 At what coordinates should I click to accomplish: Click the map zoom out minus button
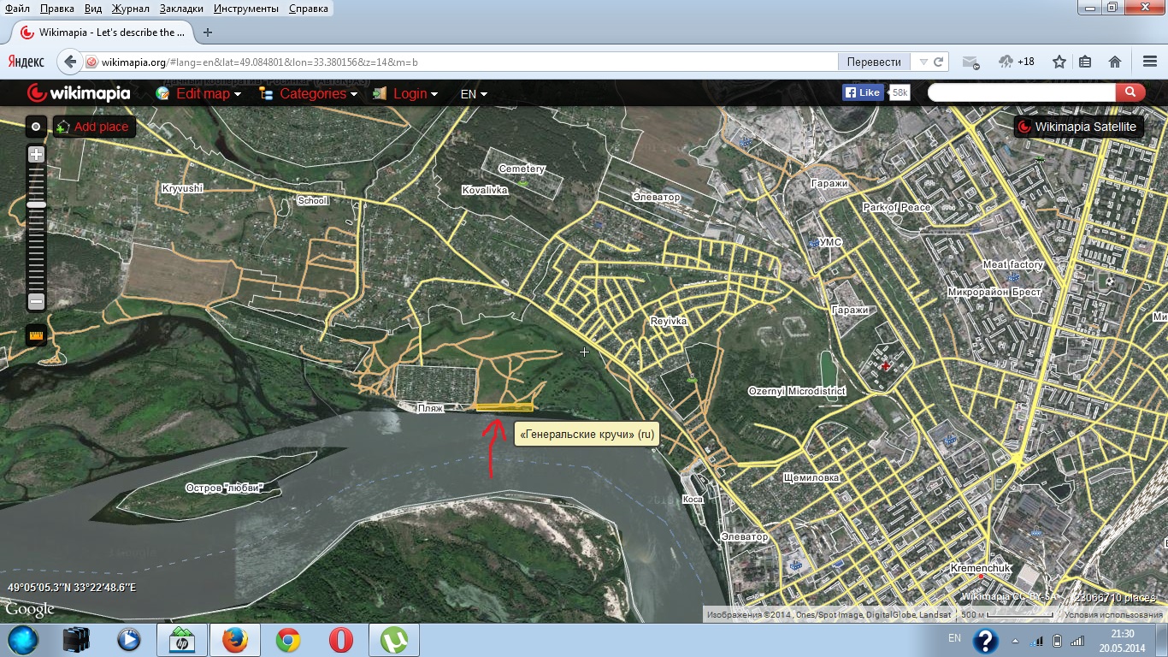click(x=36, y=301)
